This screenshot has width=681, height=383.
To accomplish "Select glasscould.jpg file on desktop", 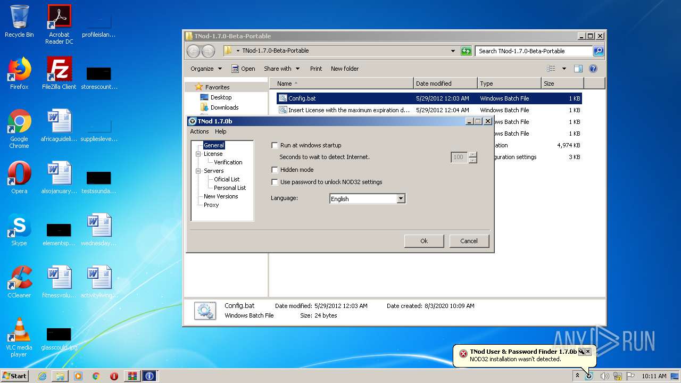I will 59,338.
